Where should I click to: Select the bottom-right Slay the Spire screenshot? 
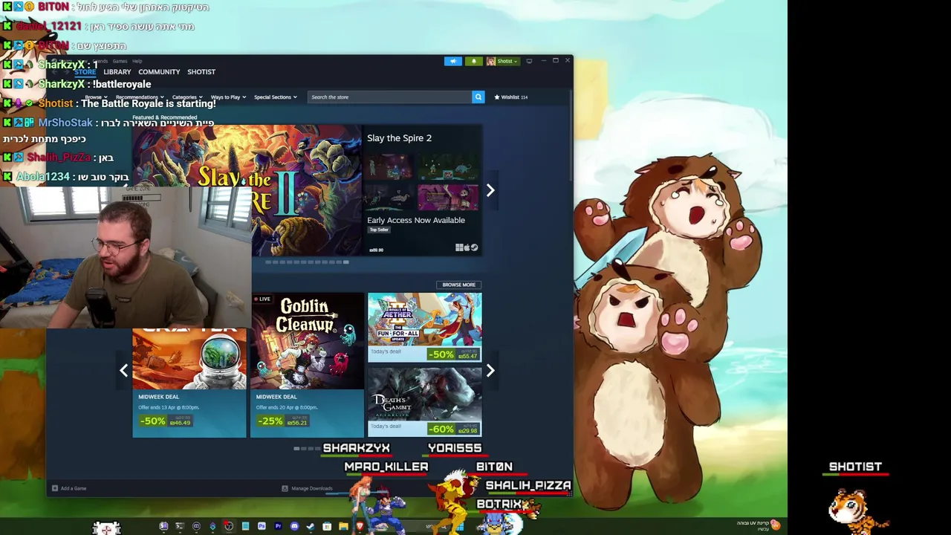(448, 198)
